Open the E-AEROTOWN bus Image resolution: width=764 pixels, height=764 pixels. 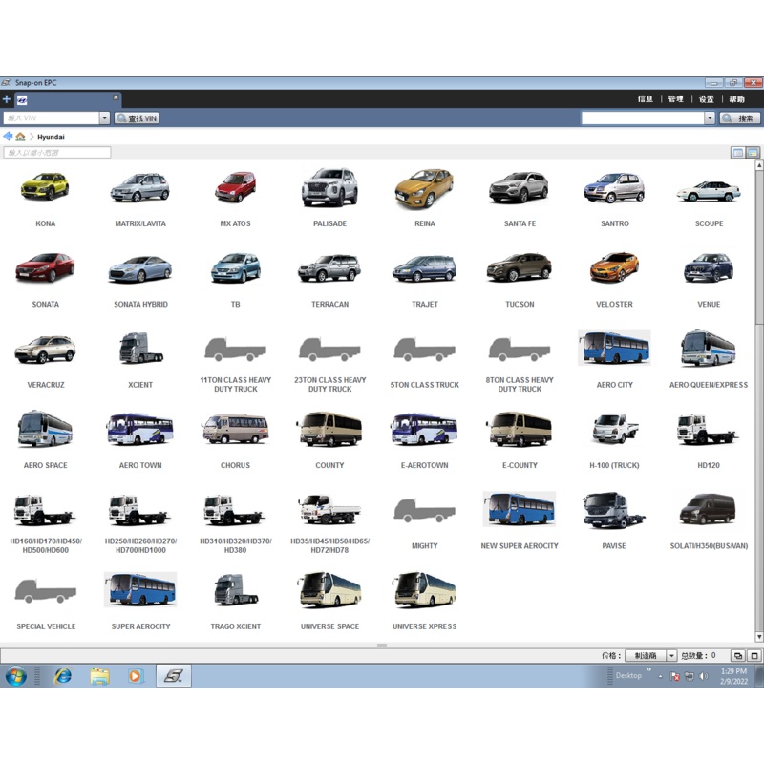pos(424,429)
